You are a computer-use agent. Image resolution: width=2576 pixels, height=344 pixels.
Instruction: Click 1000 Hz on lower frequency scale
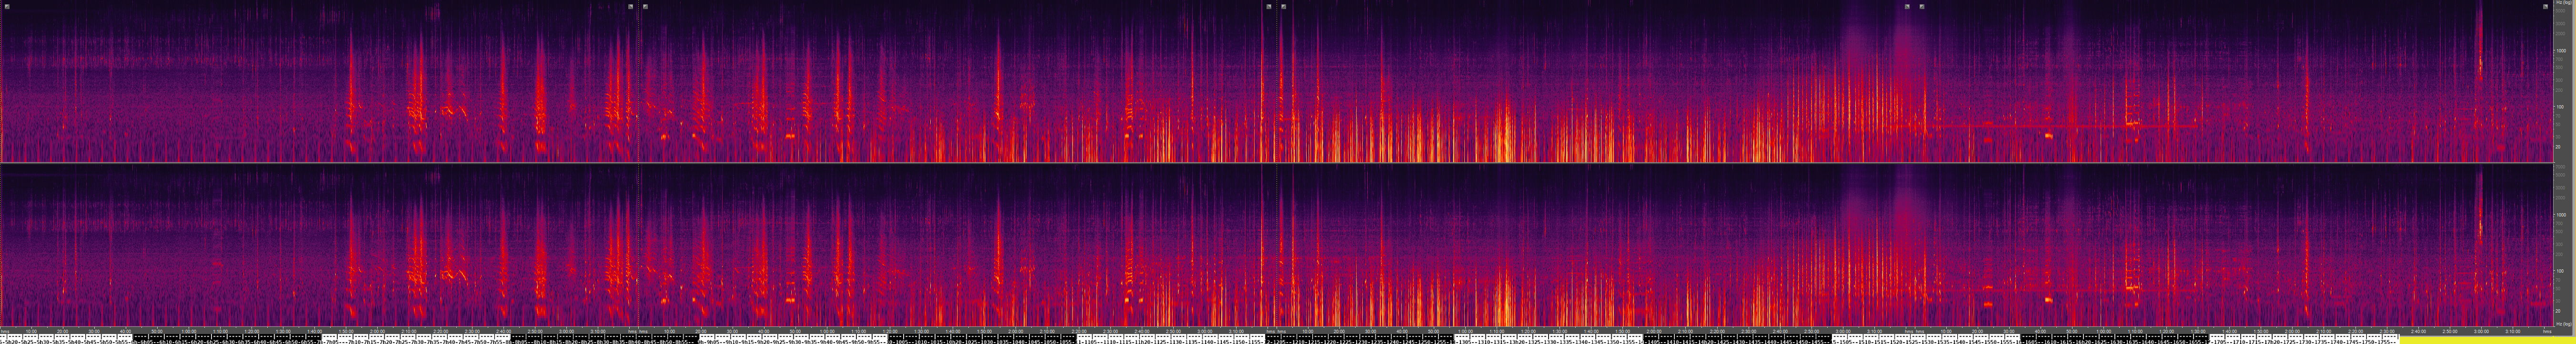coord(2561,214)
